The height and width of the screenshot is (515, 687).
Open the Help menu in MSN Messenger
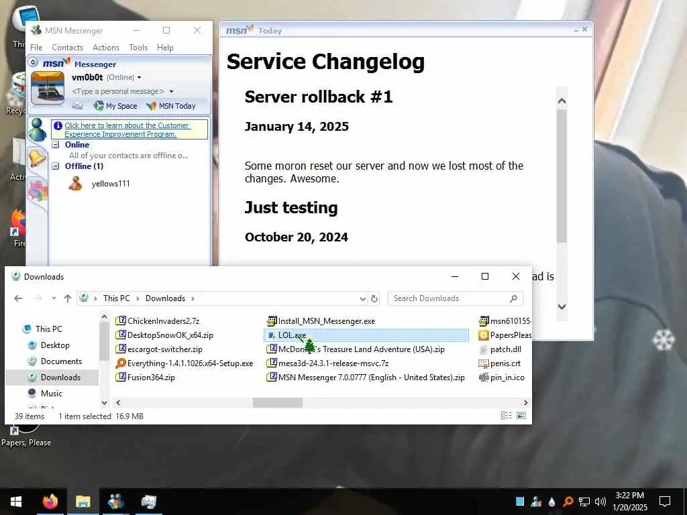pos(165,48)
